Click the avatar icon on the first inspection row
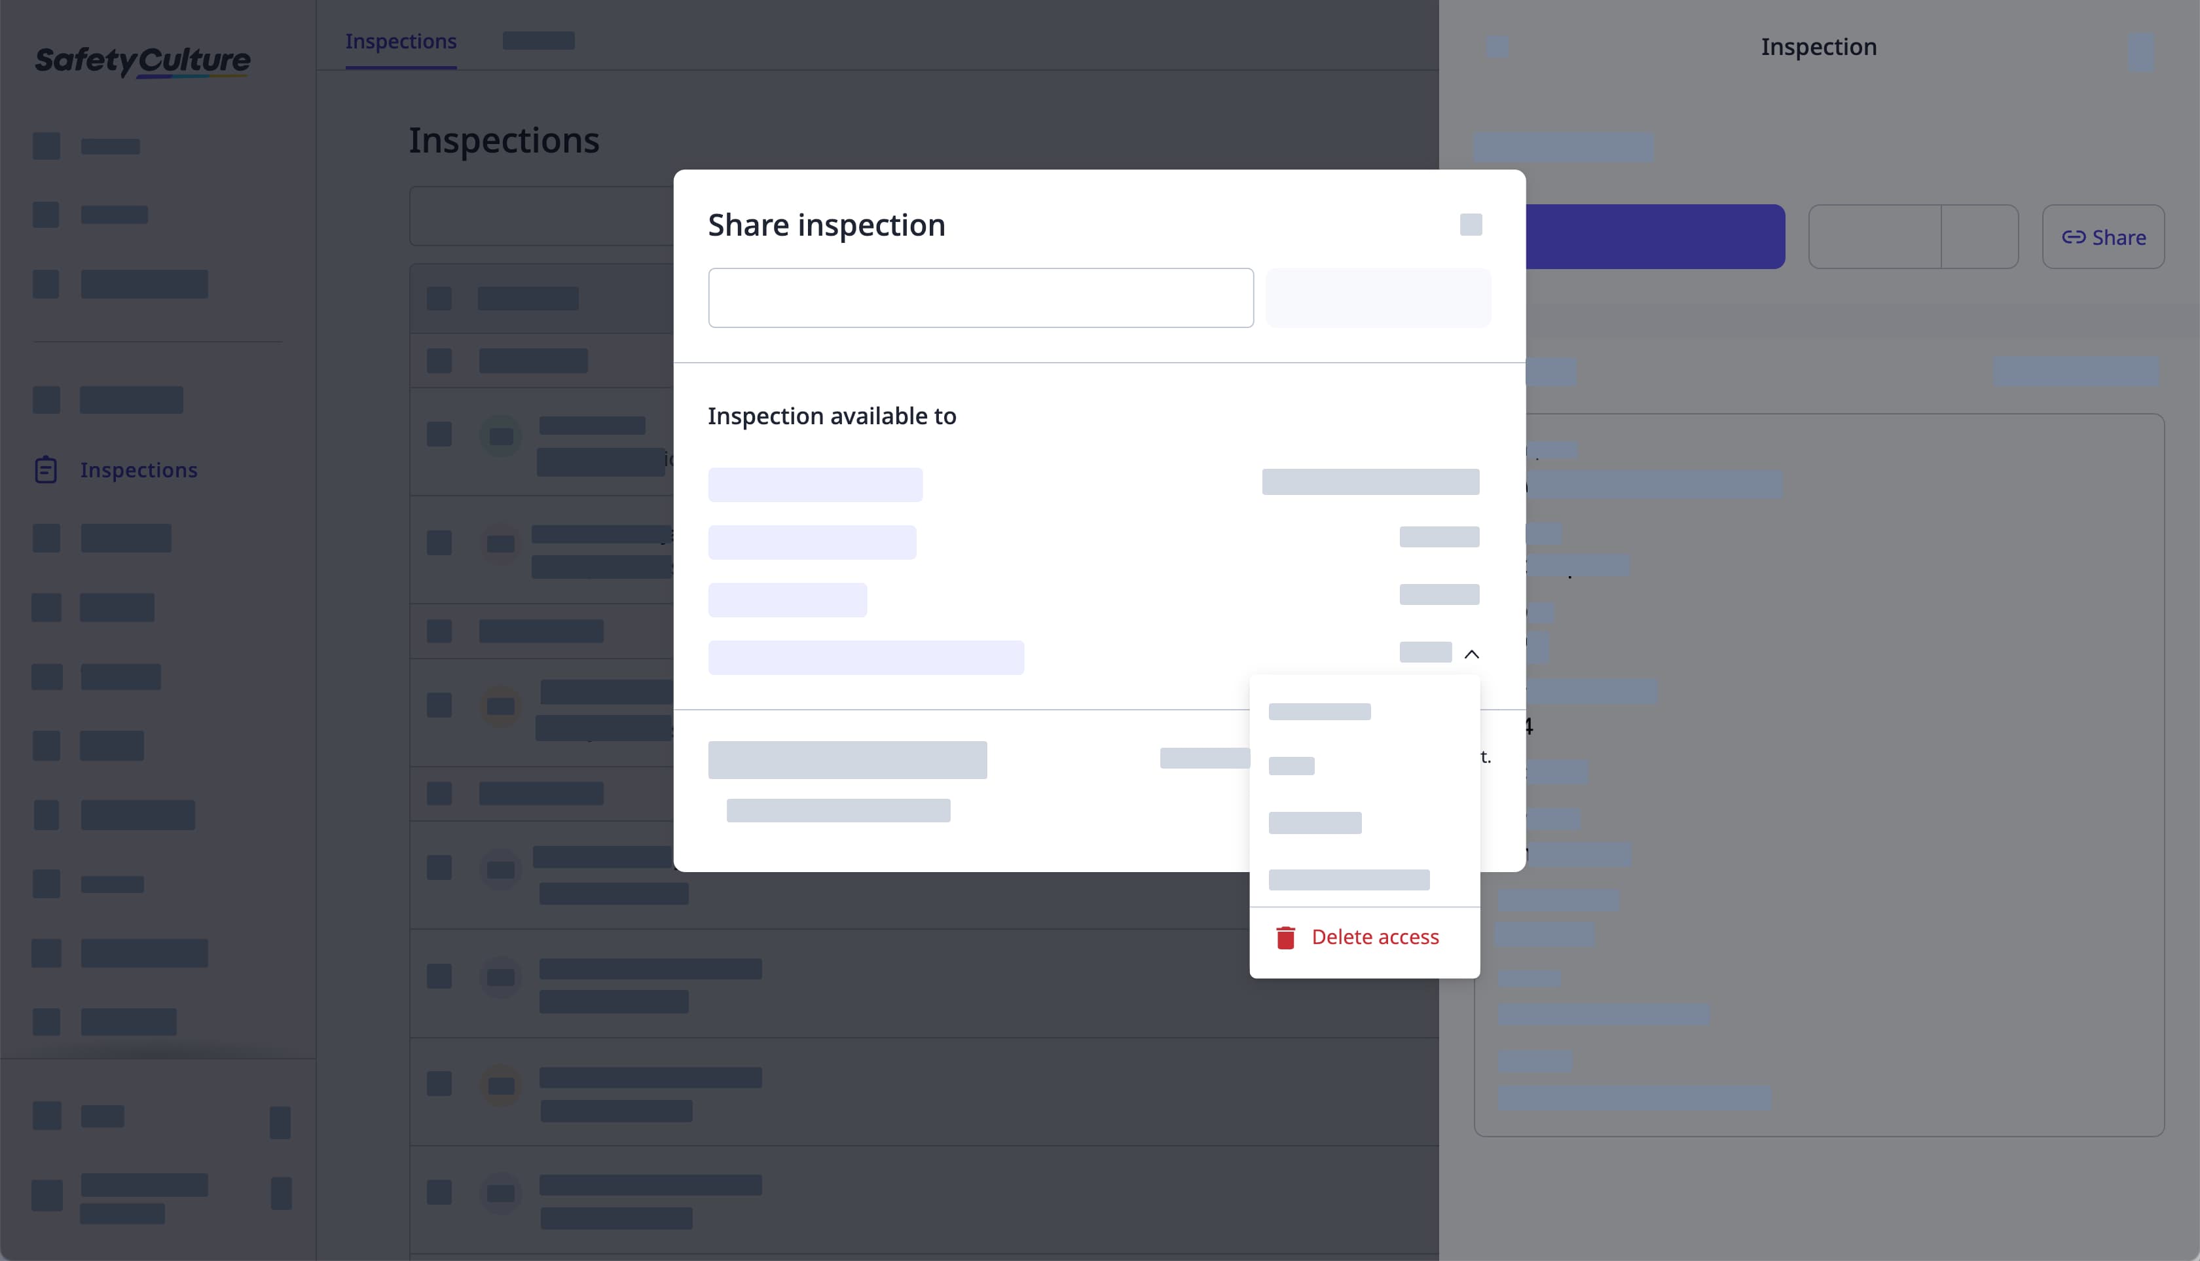2200x1261 pixels. pos(501,437)
